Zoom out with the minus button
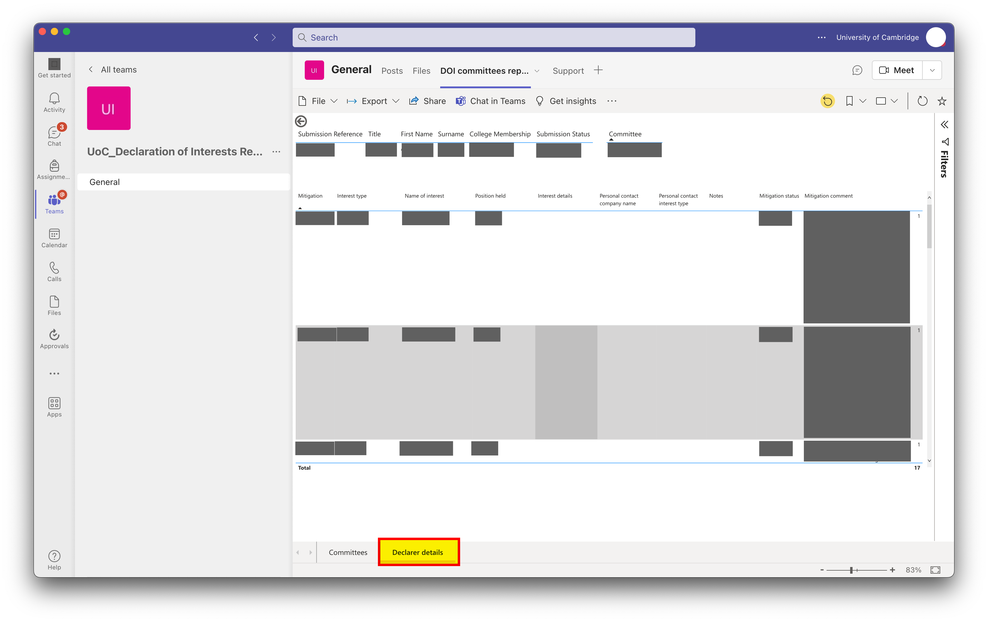The width and height of the screenshot is (988, 622). [x=822, y=570]
